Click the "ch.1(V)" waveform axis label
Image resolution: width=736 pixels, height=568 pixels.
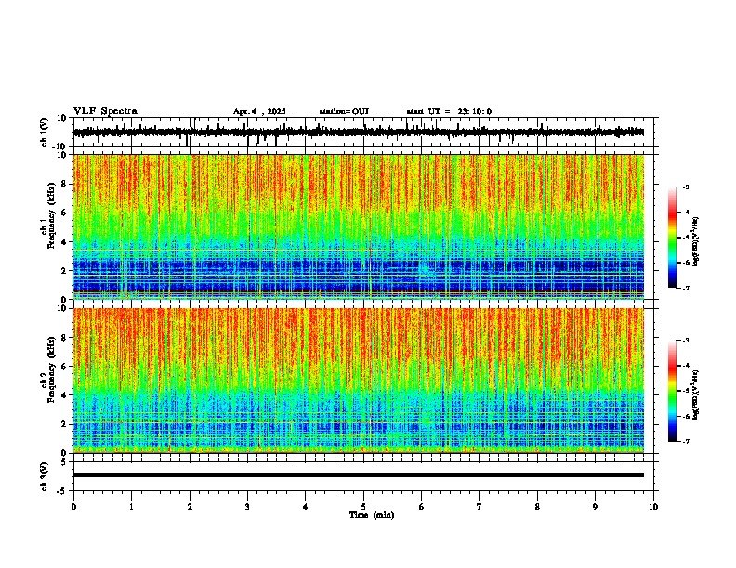[x=45, y=132]
